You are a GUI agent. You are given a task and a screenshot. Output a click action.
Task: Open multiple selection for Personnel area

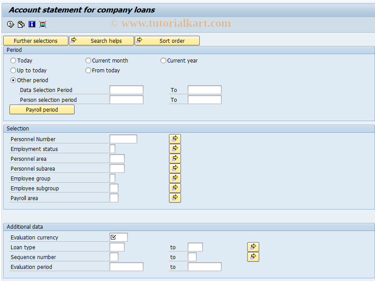tap(175, 159)
